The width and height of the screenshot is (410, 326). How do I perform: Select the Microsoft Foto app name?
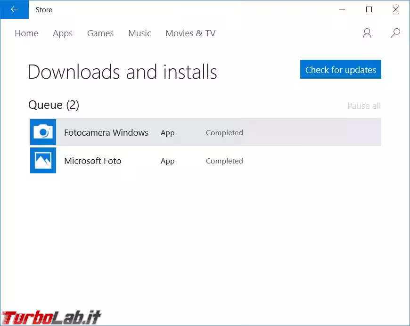tap(92, 161)
